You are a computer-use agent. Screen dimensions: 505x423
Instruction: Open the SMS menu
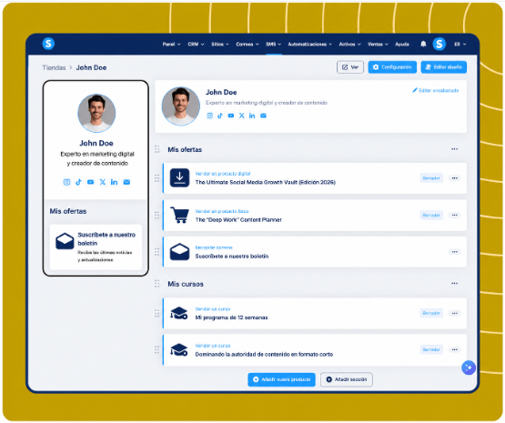coord(274,44)
